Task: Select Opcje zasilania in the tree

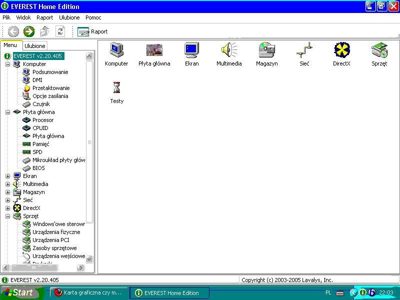Action: (50, 96)
